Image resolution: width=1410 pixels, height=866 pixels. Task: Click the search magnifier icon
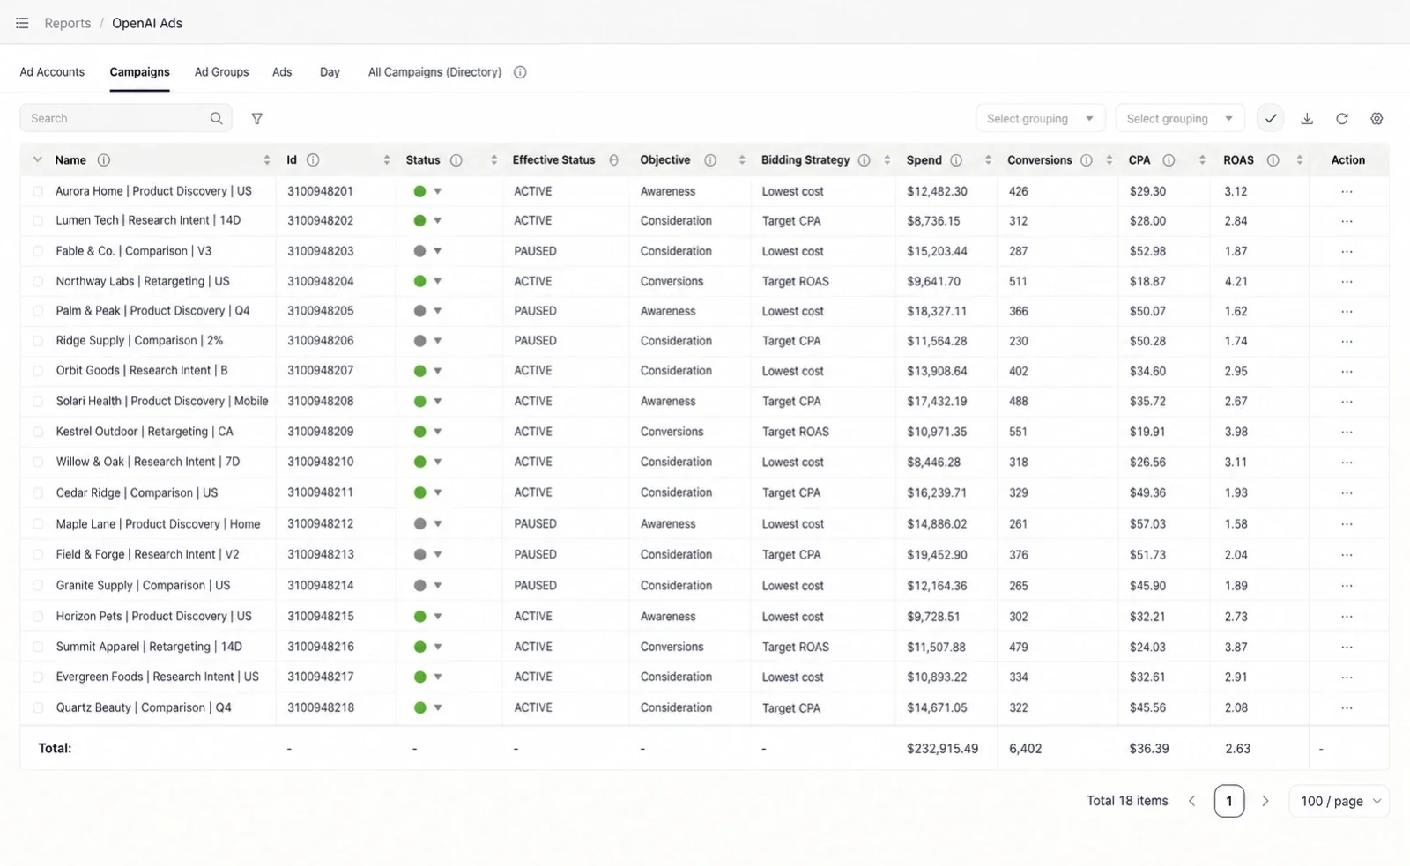(216, 118)
